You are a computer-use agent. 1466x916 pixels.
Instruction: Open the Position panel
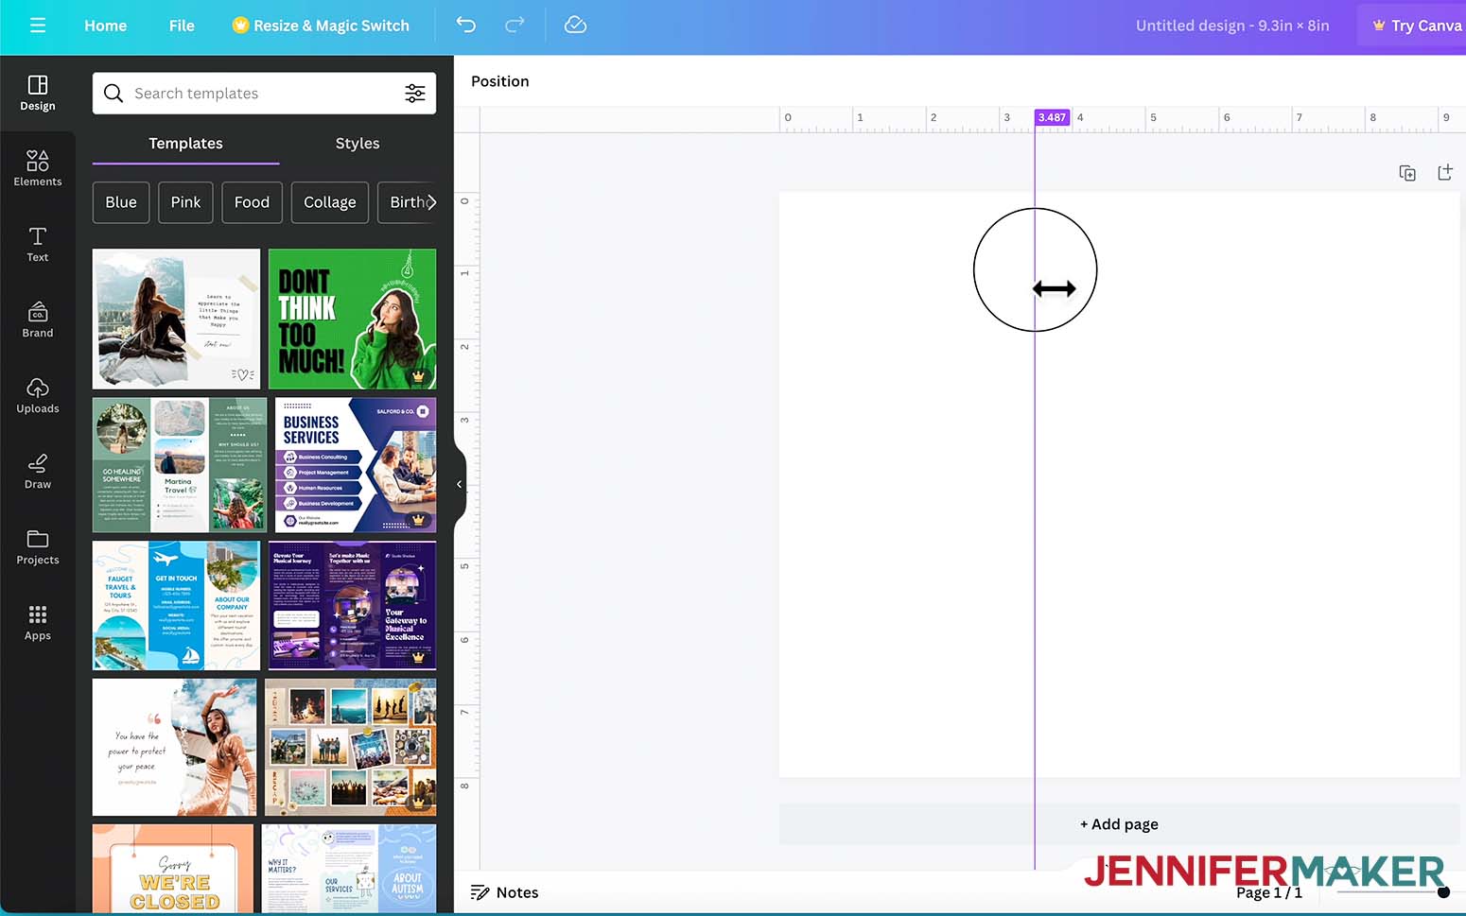pyautogui.click(x=500, y=81)
